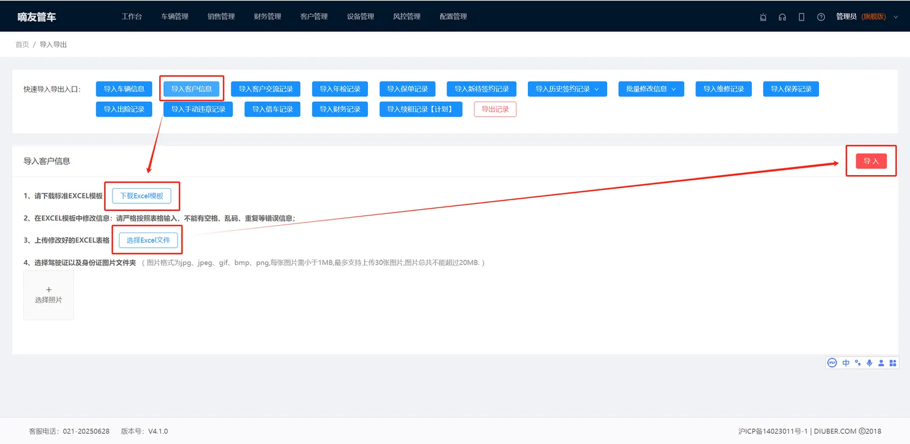Click the 导入续租记录【计划】 button
The width and height of the screenshot is (910, 444).
pyautogui.click(x=421, y=109)
